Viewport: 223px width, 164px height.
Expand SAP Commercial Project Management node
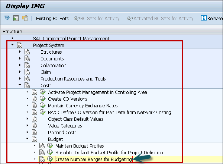[12, 38]
